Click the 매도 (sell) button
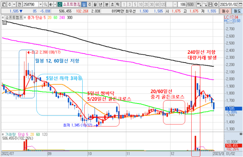 click(x=237, y=11)
